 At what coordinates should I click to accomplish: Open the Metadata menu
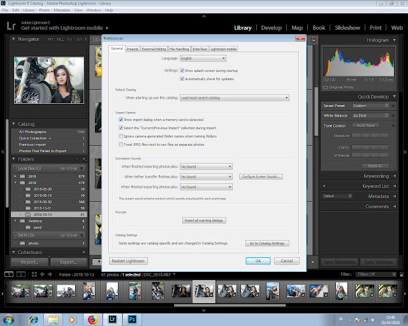tap(62, 10)
